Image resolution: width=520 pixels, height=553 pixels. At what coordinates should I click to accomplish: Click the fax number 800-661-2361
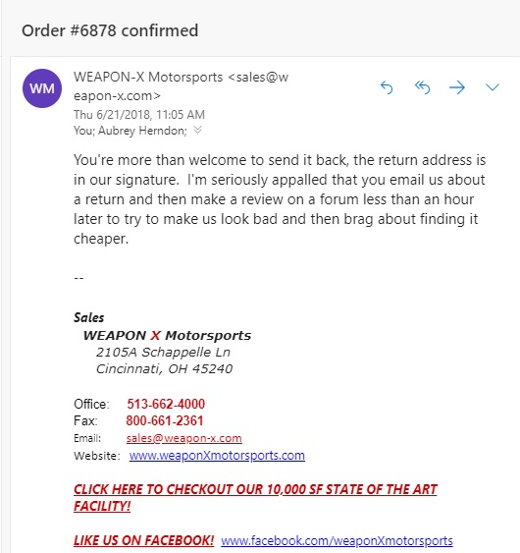[165, 420]
